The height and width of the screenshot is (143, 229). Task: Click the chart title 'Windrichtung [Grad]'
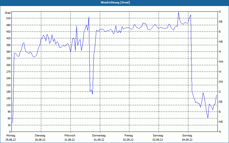(115, 3)
